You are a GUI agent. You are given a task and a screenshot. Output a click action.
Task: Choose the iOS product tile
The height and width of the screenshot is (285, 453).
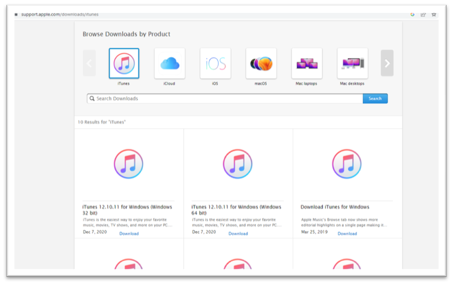pos(216,63)
